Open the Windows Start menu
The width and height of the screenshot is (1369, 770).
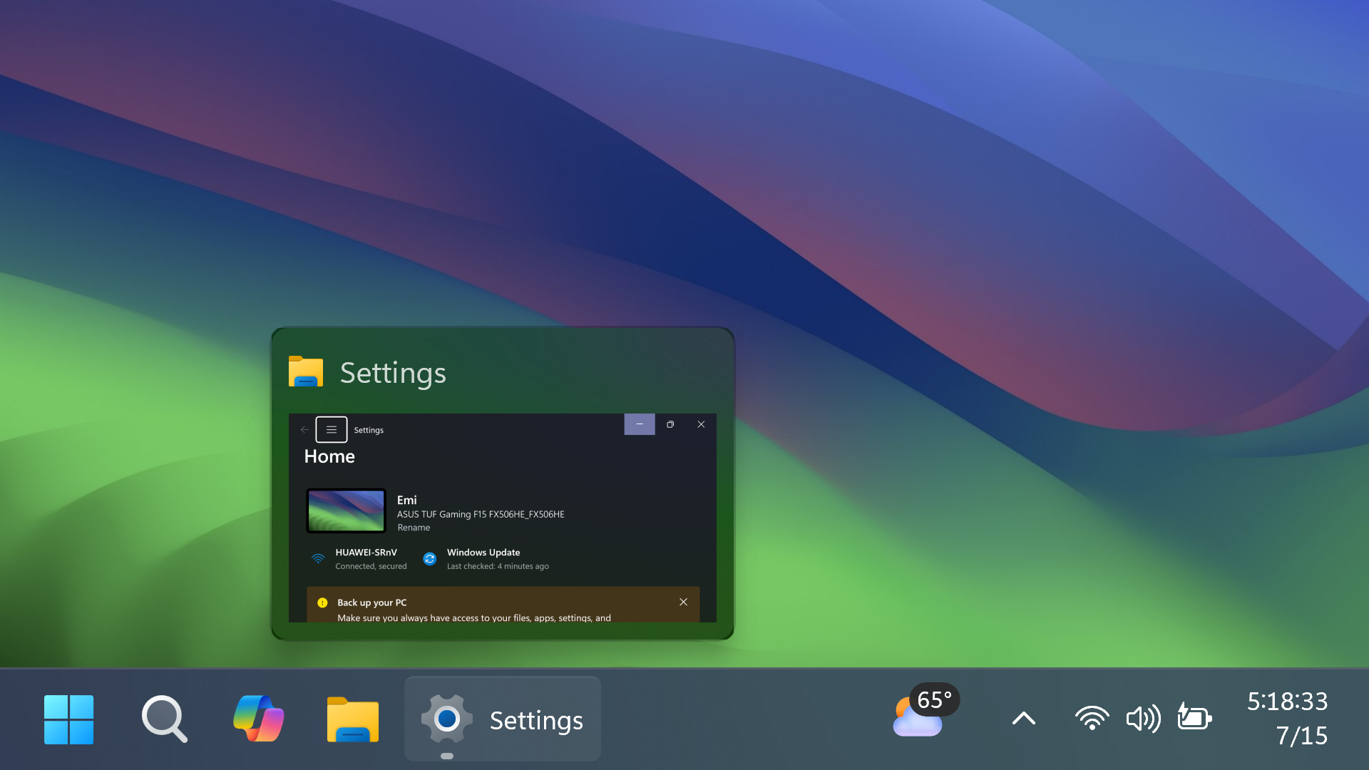click(x=68, y=719)
